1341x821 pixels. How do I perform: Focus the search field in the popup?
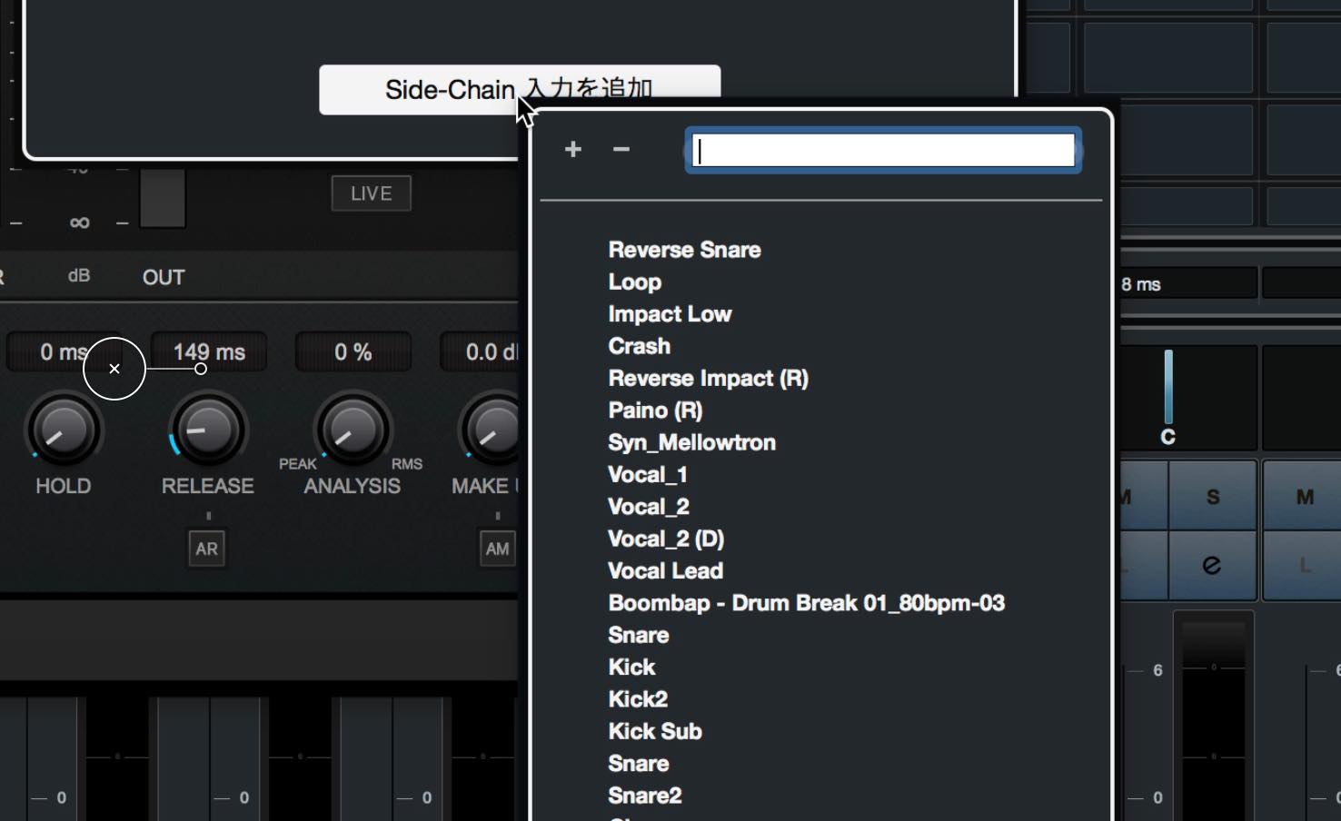coord(883,150)
